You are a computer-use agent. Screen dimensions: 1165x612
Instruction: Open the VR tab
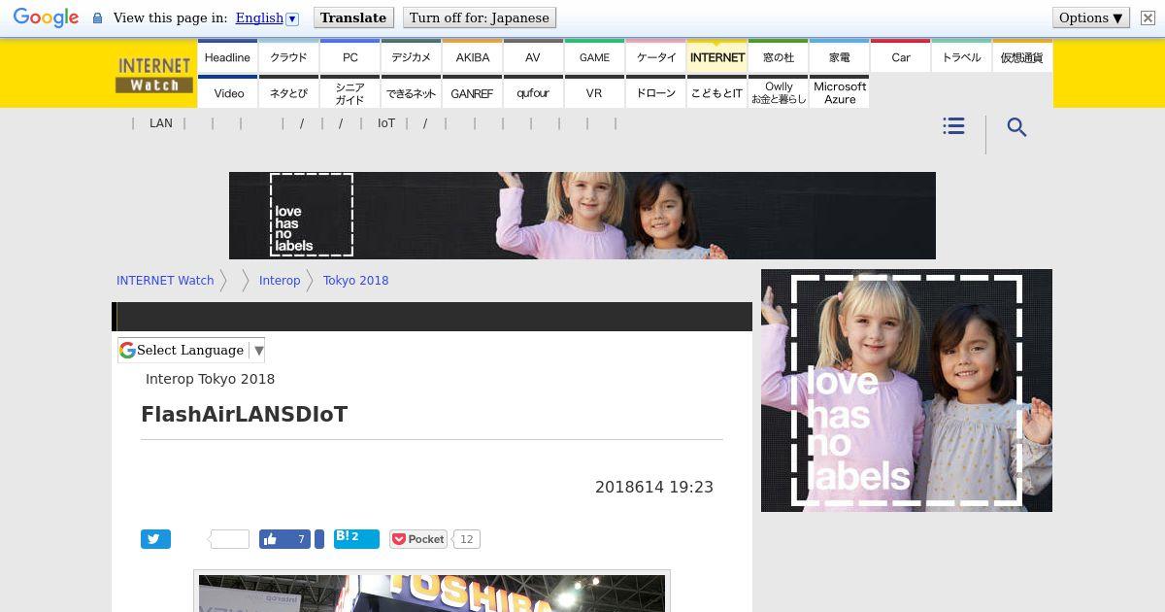point(594,92)
